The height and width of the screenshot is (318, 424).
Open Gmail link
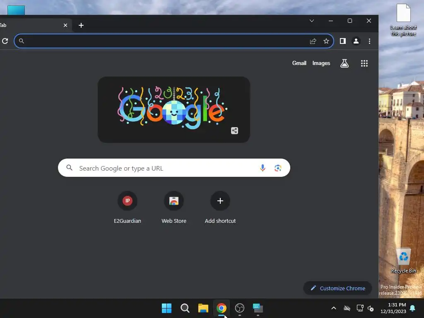(299, 63)
